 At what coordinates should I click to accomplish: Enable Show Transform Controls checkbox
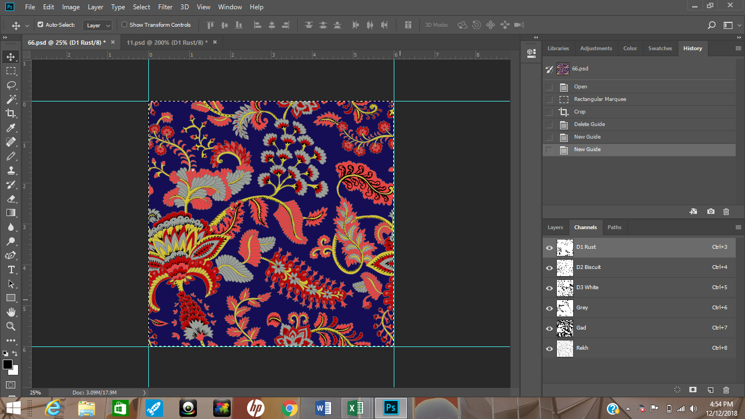pos(124,25)
